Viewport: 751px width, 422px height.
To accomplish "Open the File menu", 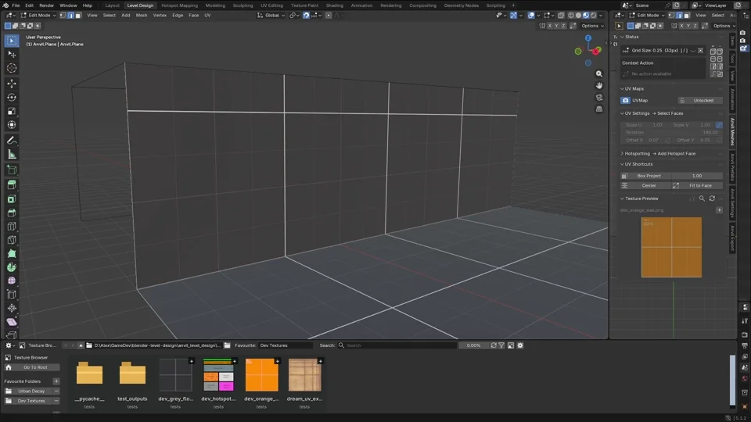I will coord(16,5).
